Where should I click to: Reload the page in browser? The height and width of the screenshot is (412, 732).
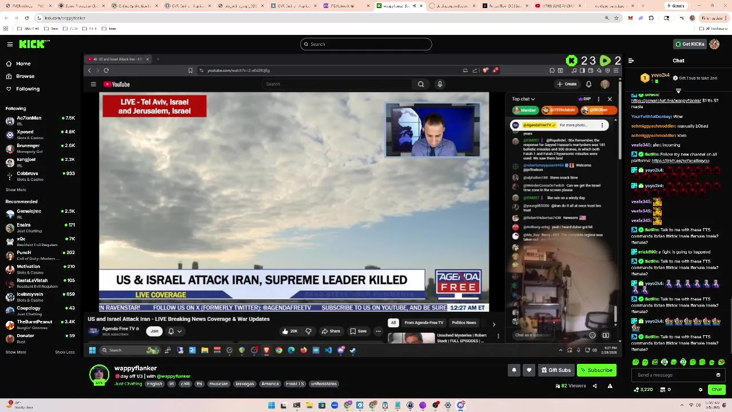(26, 18)
